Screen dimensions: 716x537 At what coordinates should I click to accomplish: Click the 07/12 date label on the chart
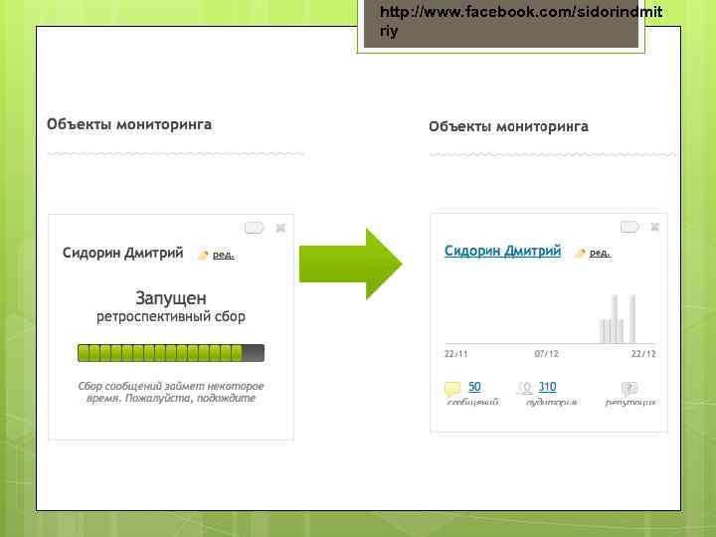pos(546,354)
